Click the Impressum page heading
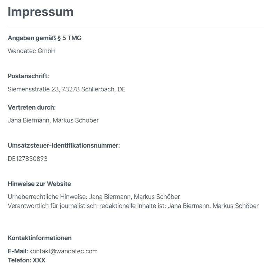This screenshot has width=264, height=268. point(41,12)
